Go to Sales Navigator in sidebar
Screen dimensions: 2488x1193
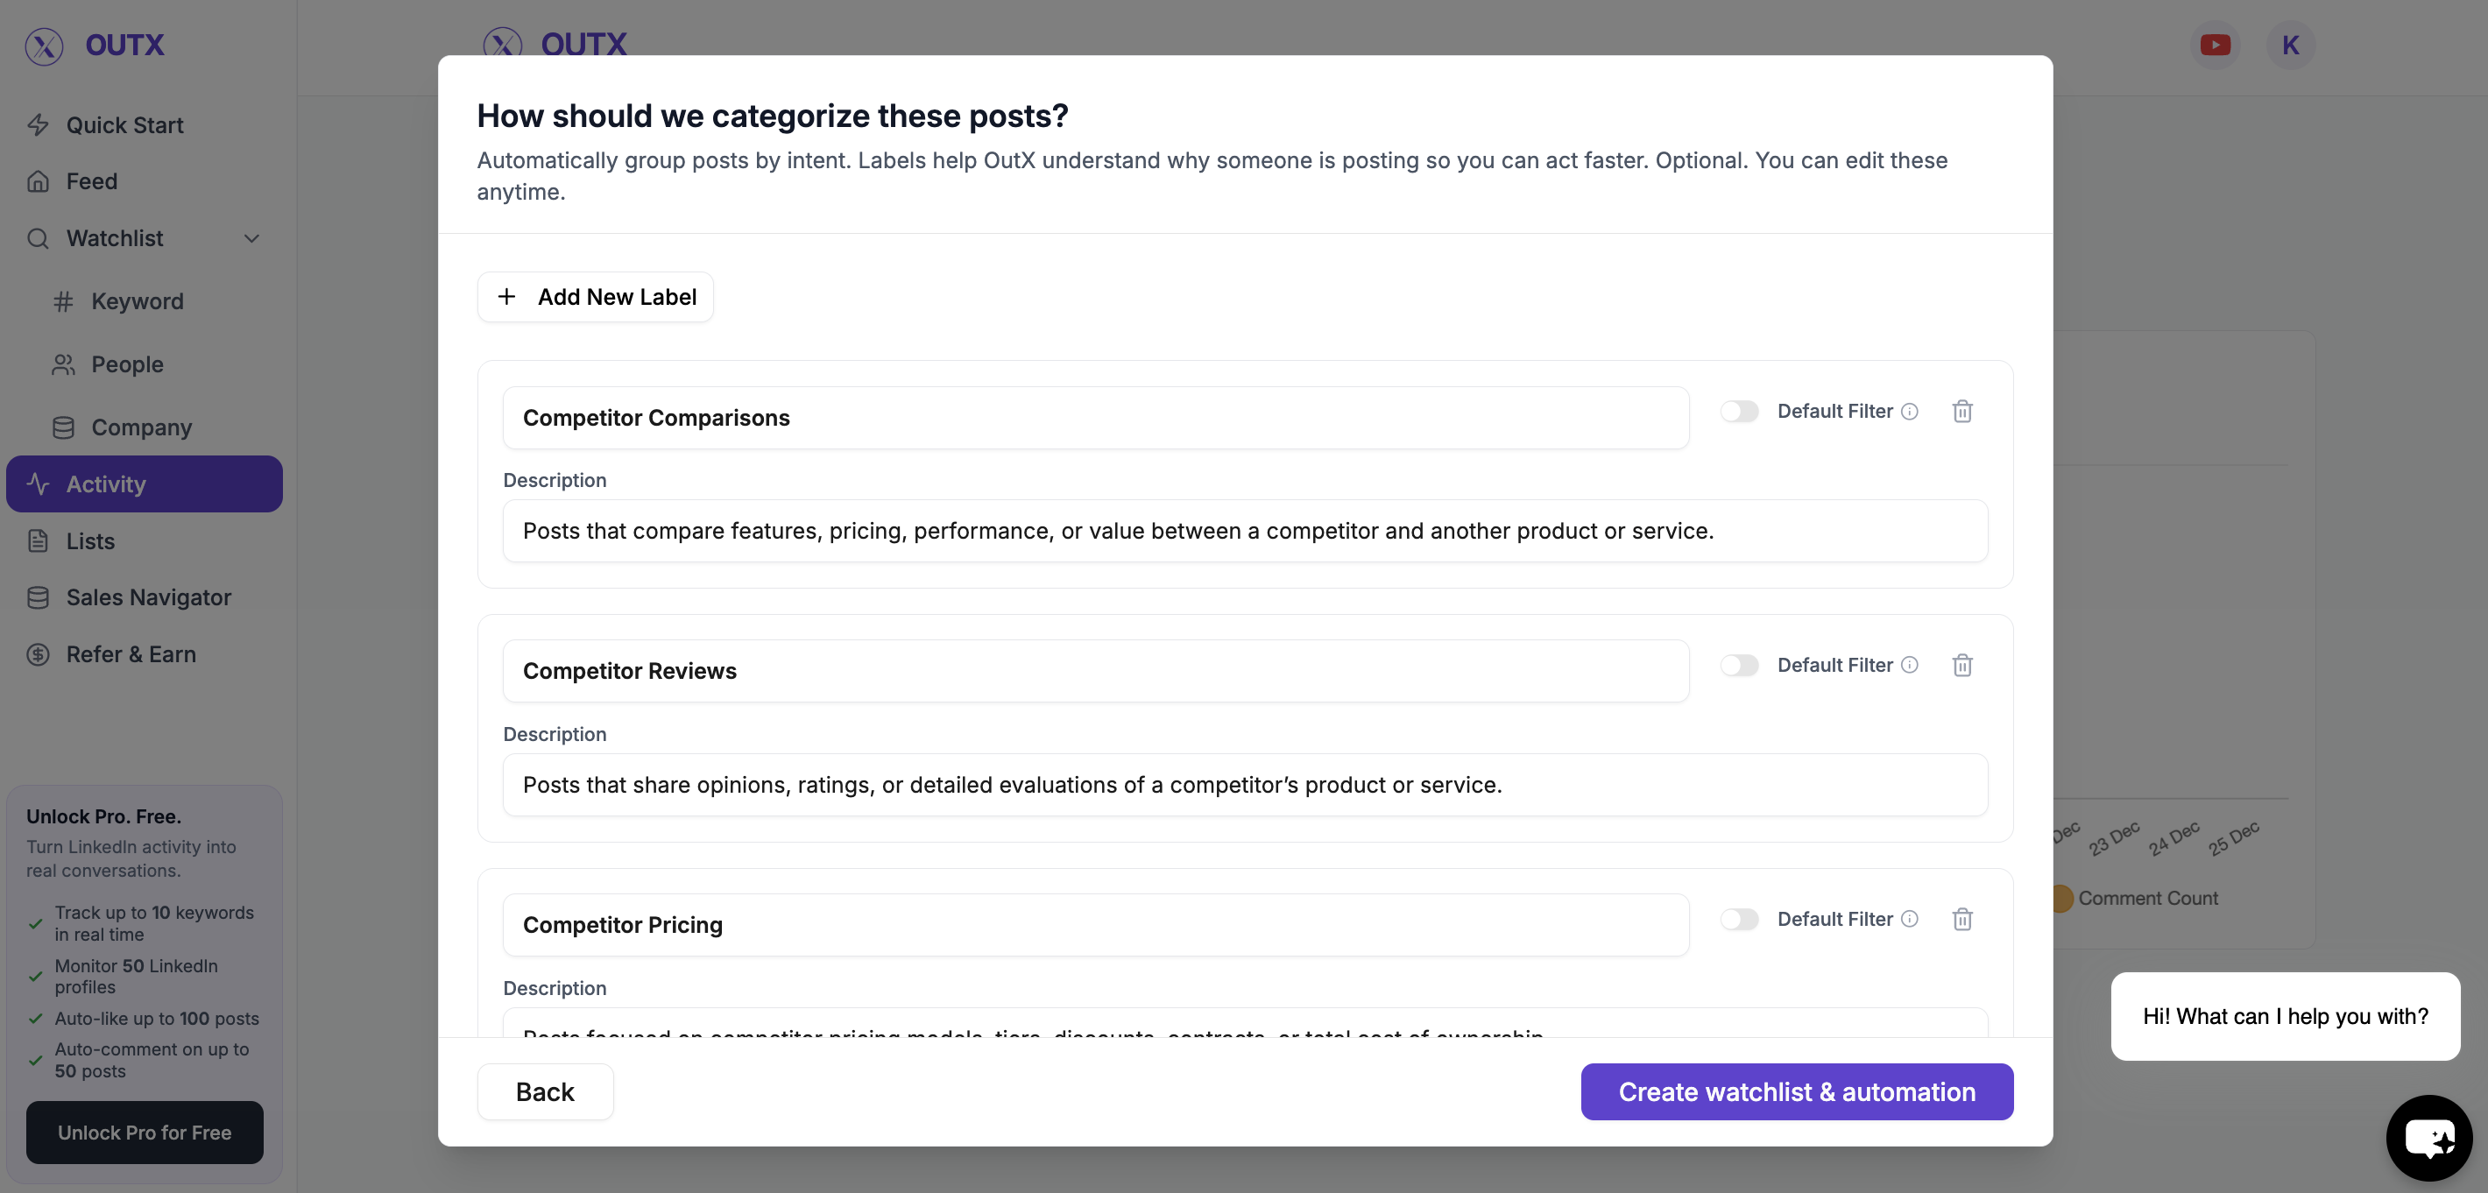[148, 598]
